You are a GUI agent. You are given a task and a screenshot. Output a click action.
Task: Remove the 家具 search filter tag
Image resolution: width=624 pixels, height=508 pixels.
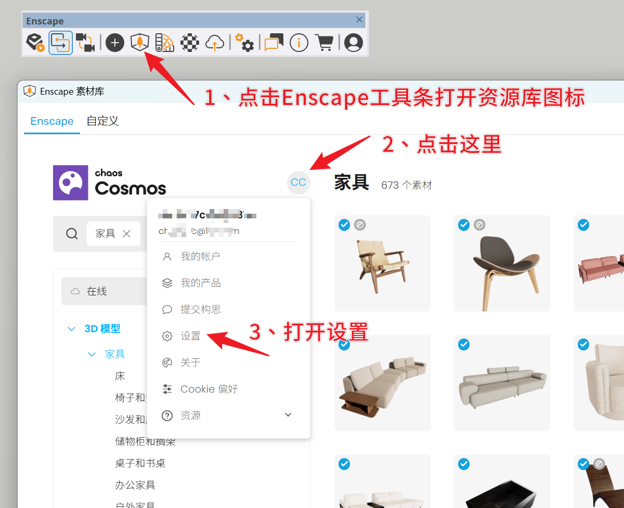(126, 233)
